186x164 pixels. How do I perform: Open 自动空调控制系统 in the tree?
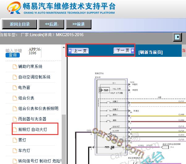tap(34, 77)
